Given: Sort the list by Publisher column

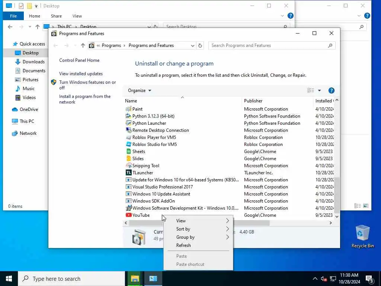Looking at the screenshot, I should (253, 101).
